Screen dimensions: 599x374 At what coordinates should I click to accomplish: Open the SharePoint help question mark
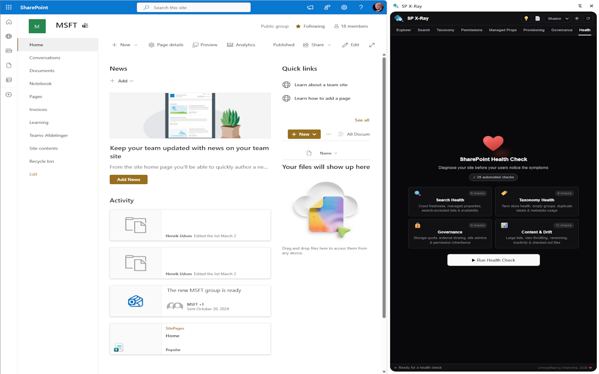click(361, 7)
